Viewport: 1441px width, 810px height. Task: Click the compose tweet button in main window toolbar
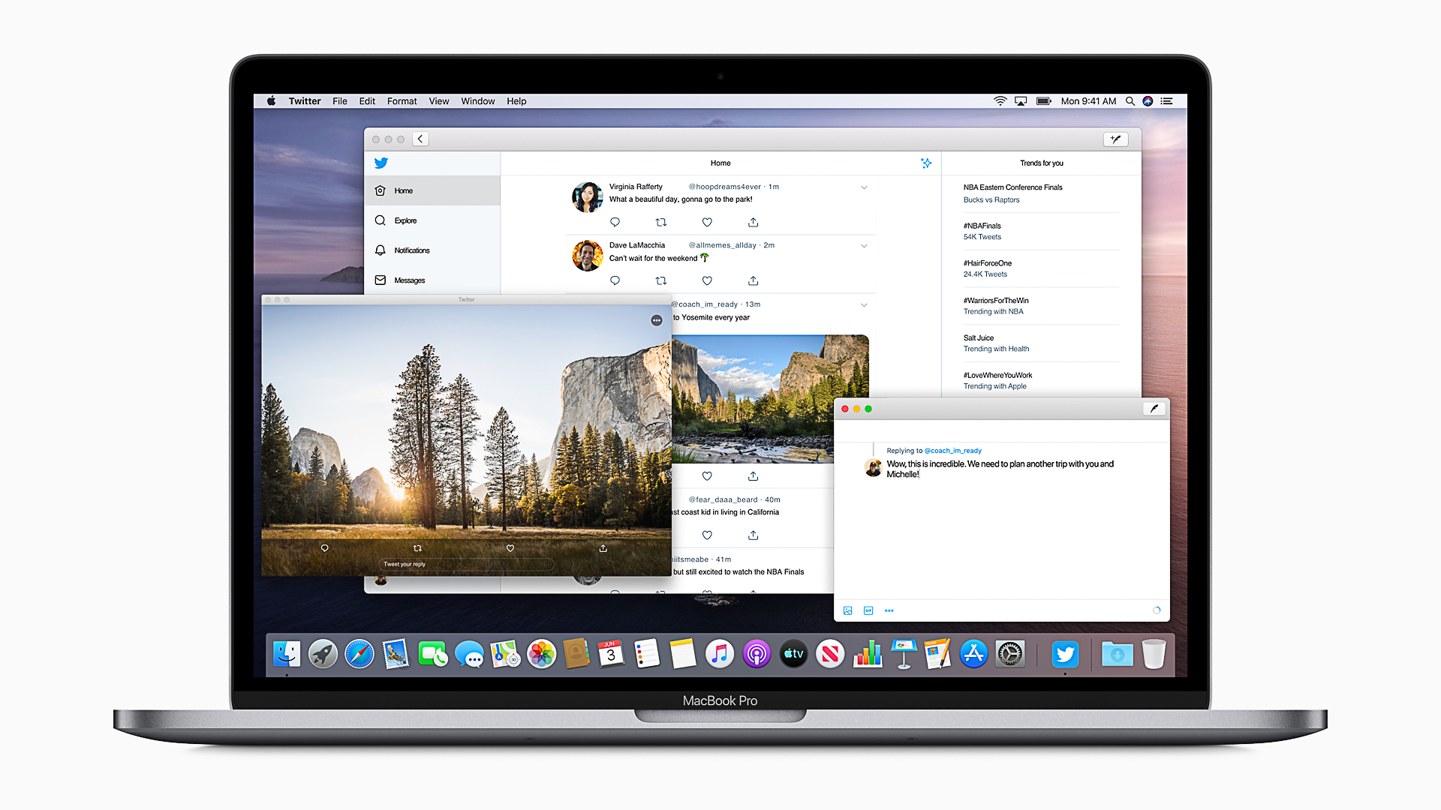pyautogui.click(x=1116, y=139)
